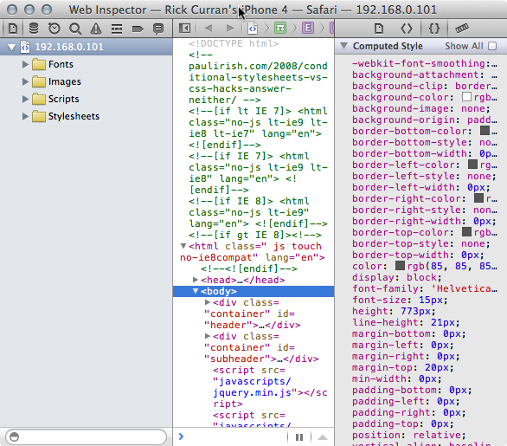The image size is (507, 446).
Task: Focus the resource filter search field
Action: [86, 437]
